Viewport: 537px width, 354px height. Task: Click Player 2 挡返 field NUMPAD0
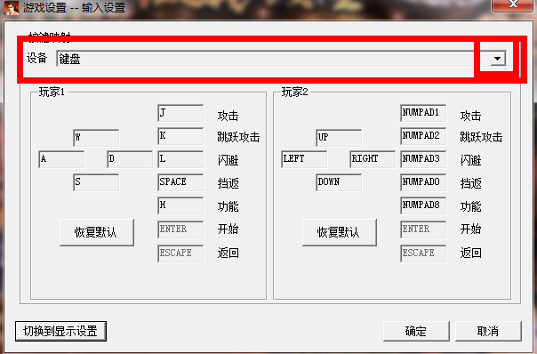[x=423, y=182]
